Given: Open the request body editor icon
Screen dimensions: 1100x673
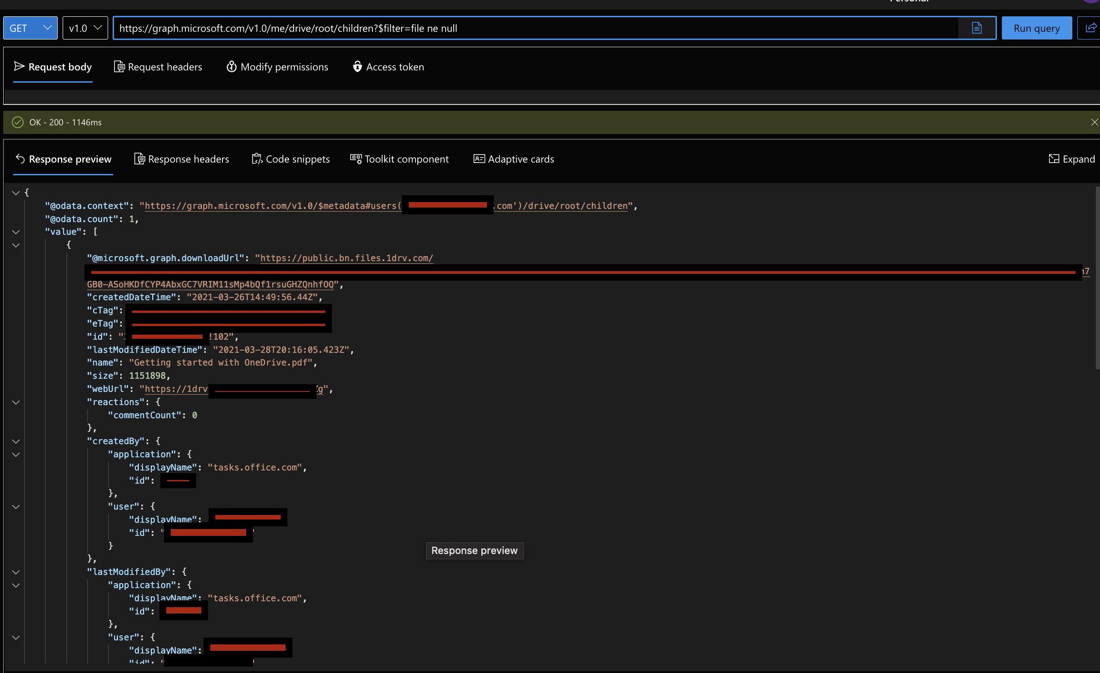Looking at the screenshot, I should (x=19, y=67).
